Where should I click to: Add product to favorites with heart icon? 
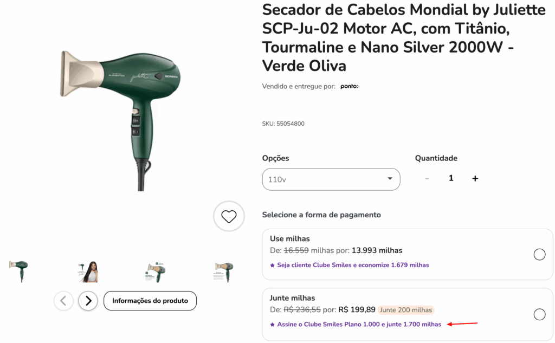point(229,216)
